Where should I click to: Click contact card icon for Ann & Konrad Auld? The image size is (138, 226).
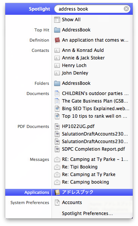[57, 50]
